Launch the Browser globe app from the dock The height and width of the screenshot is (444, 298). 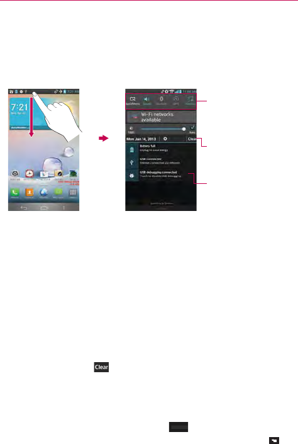[44, 193]
